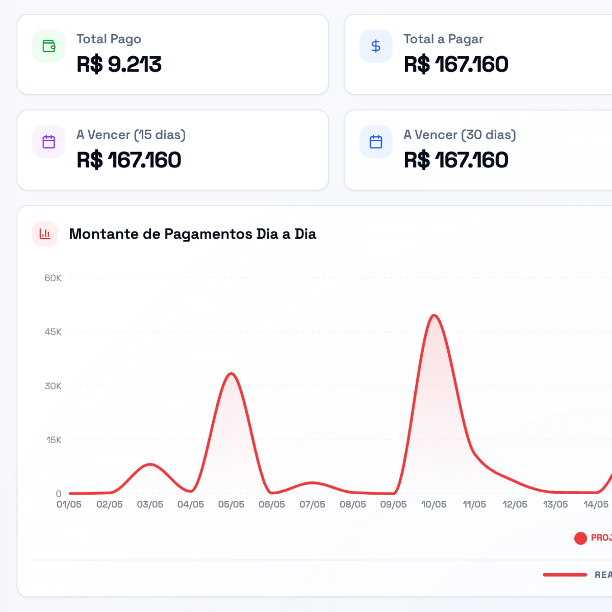The image size is (612, 612).
Task: Click the blue dollar sign icon
Action: 376,46
